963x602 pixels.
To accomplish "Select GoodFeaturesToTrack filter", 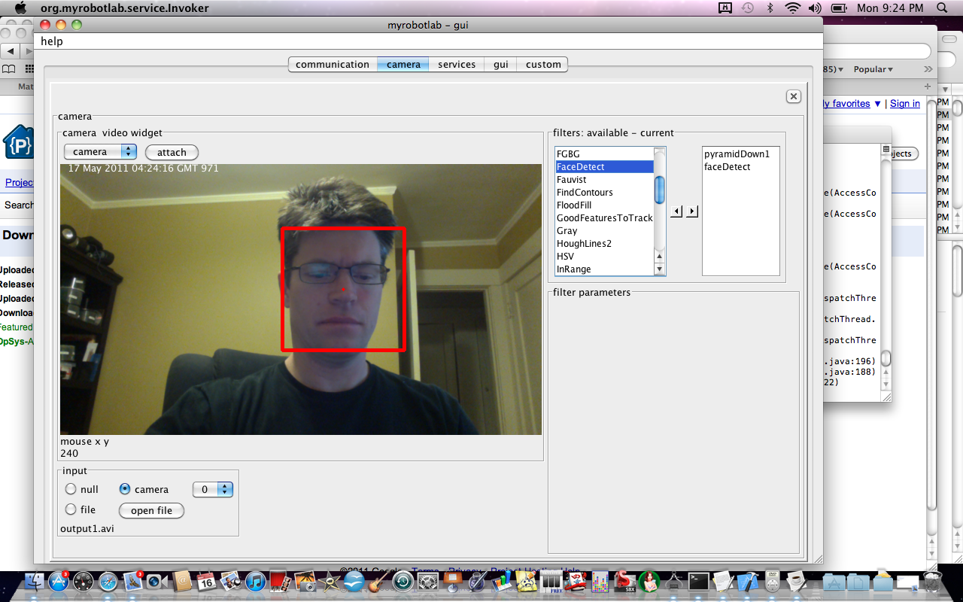I will (605, 218).
